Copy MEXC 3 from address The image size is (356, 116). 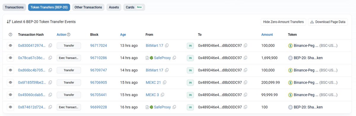[163, 95]
